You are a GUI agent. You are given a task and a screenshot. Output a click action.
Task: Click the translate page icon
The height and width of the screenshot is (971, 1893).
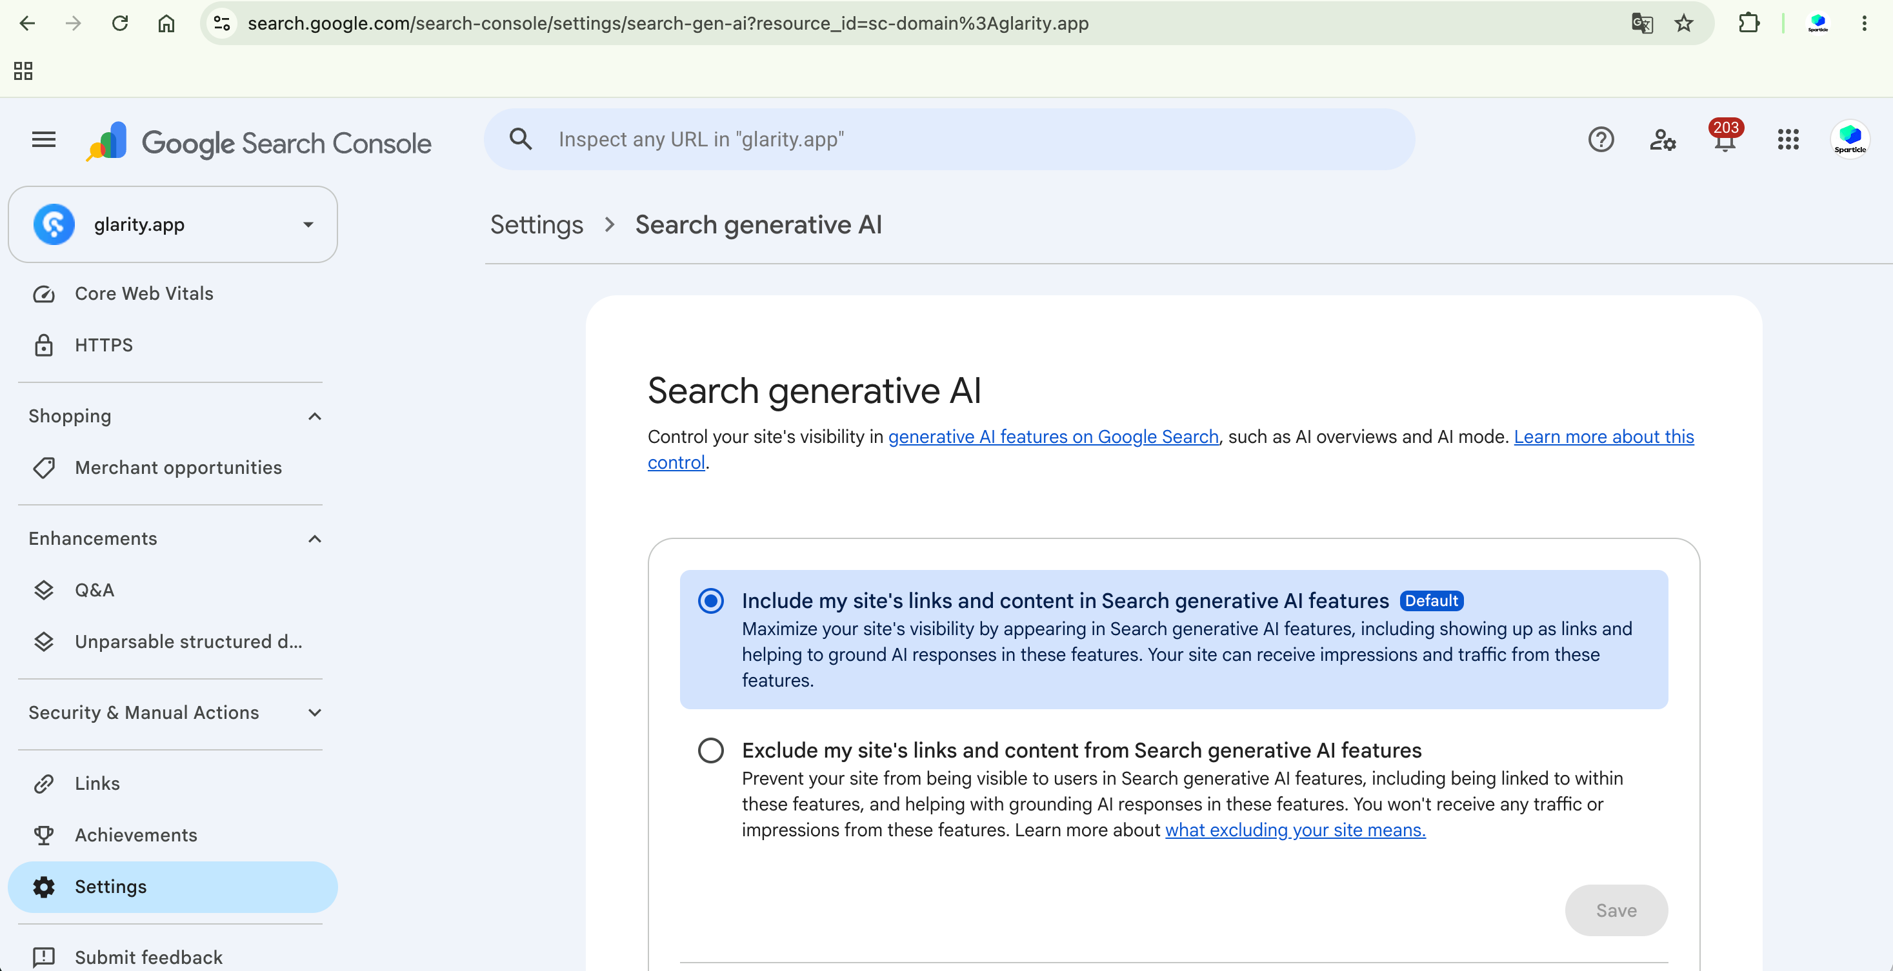click(1643, 23)
